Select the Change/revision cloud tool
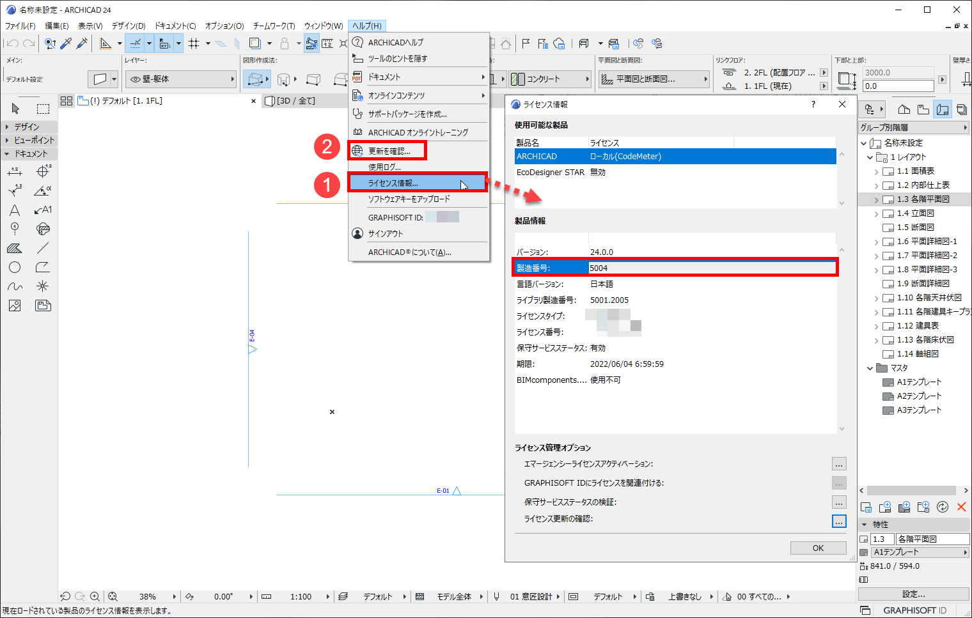This screenshot has width=972, height=618. pos(43,229)
